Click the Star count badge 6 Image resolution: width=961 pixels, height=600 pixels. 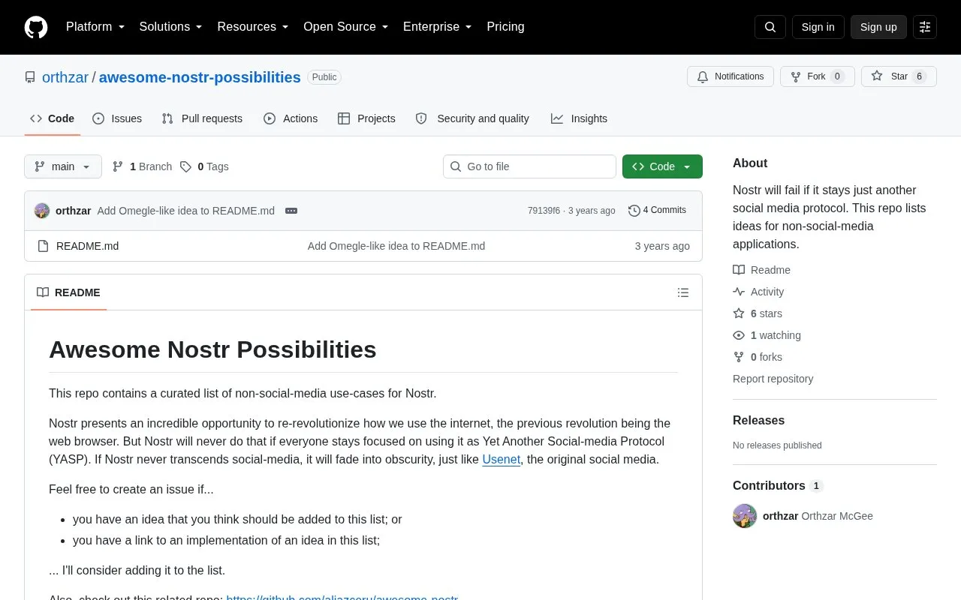click(x=919, y=76)
